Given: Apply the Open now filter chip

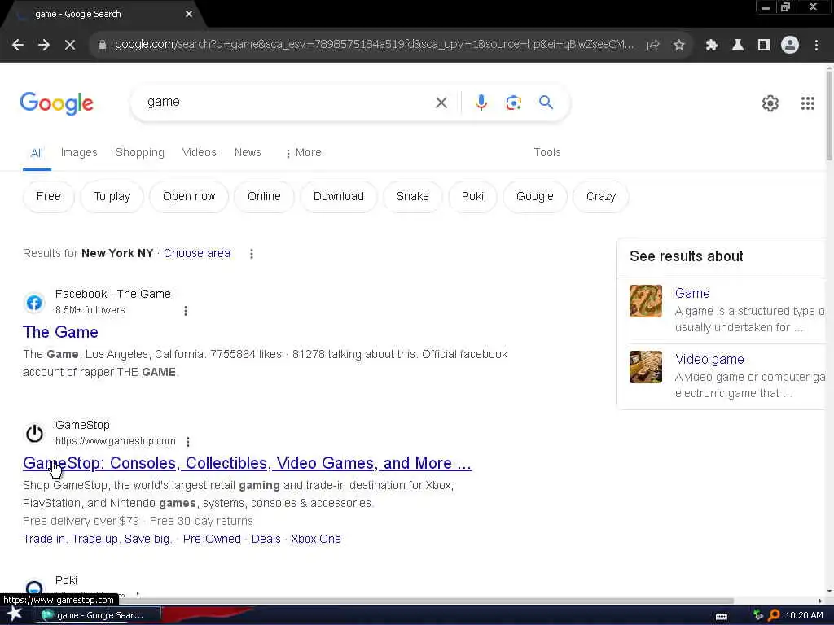Looking at the screenshot, I should [x=189, y=197].
